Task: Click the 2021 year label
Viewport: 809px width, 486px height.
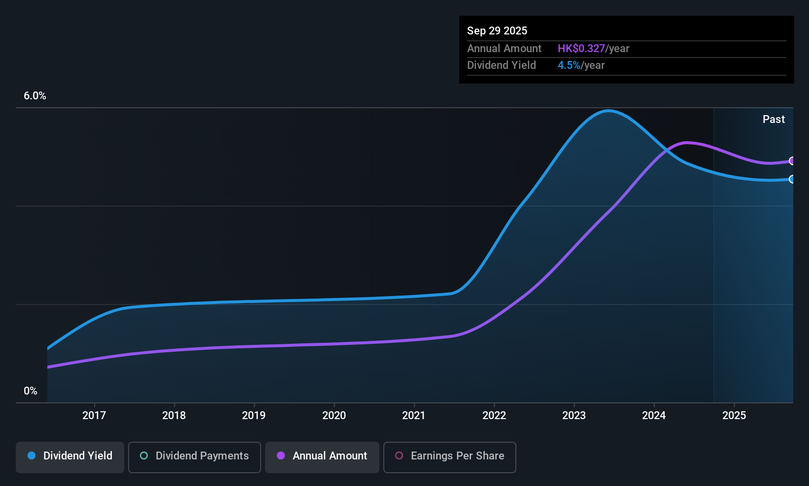Action: (414, 416)
